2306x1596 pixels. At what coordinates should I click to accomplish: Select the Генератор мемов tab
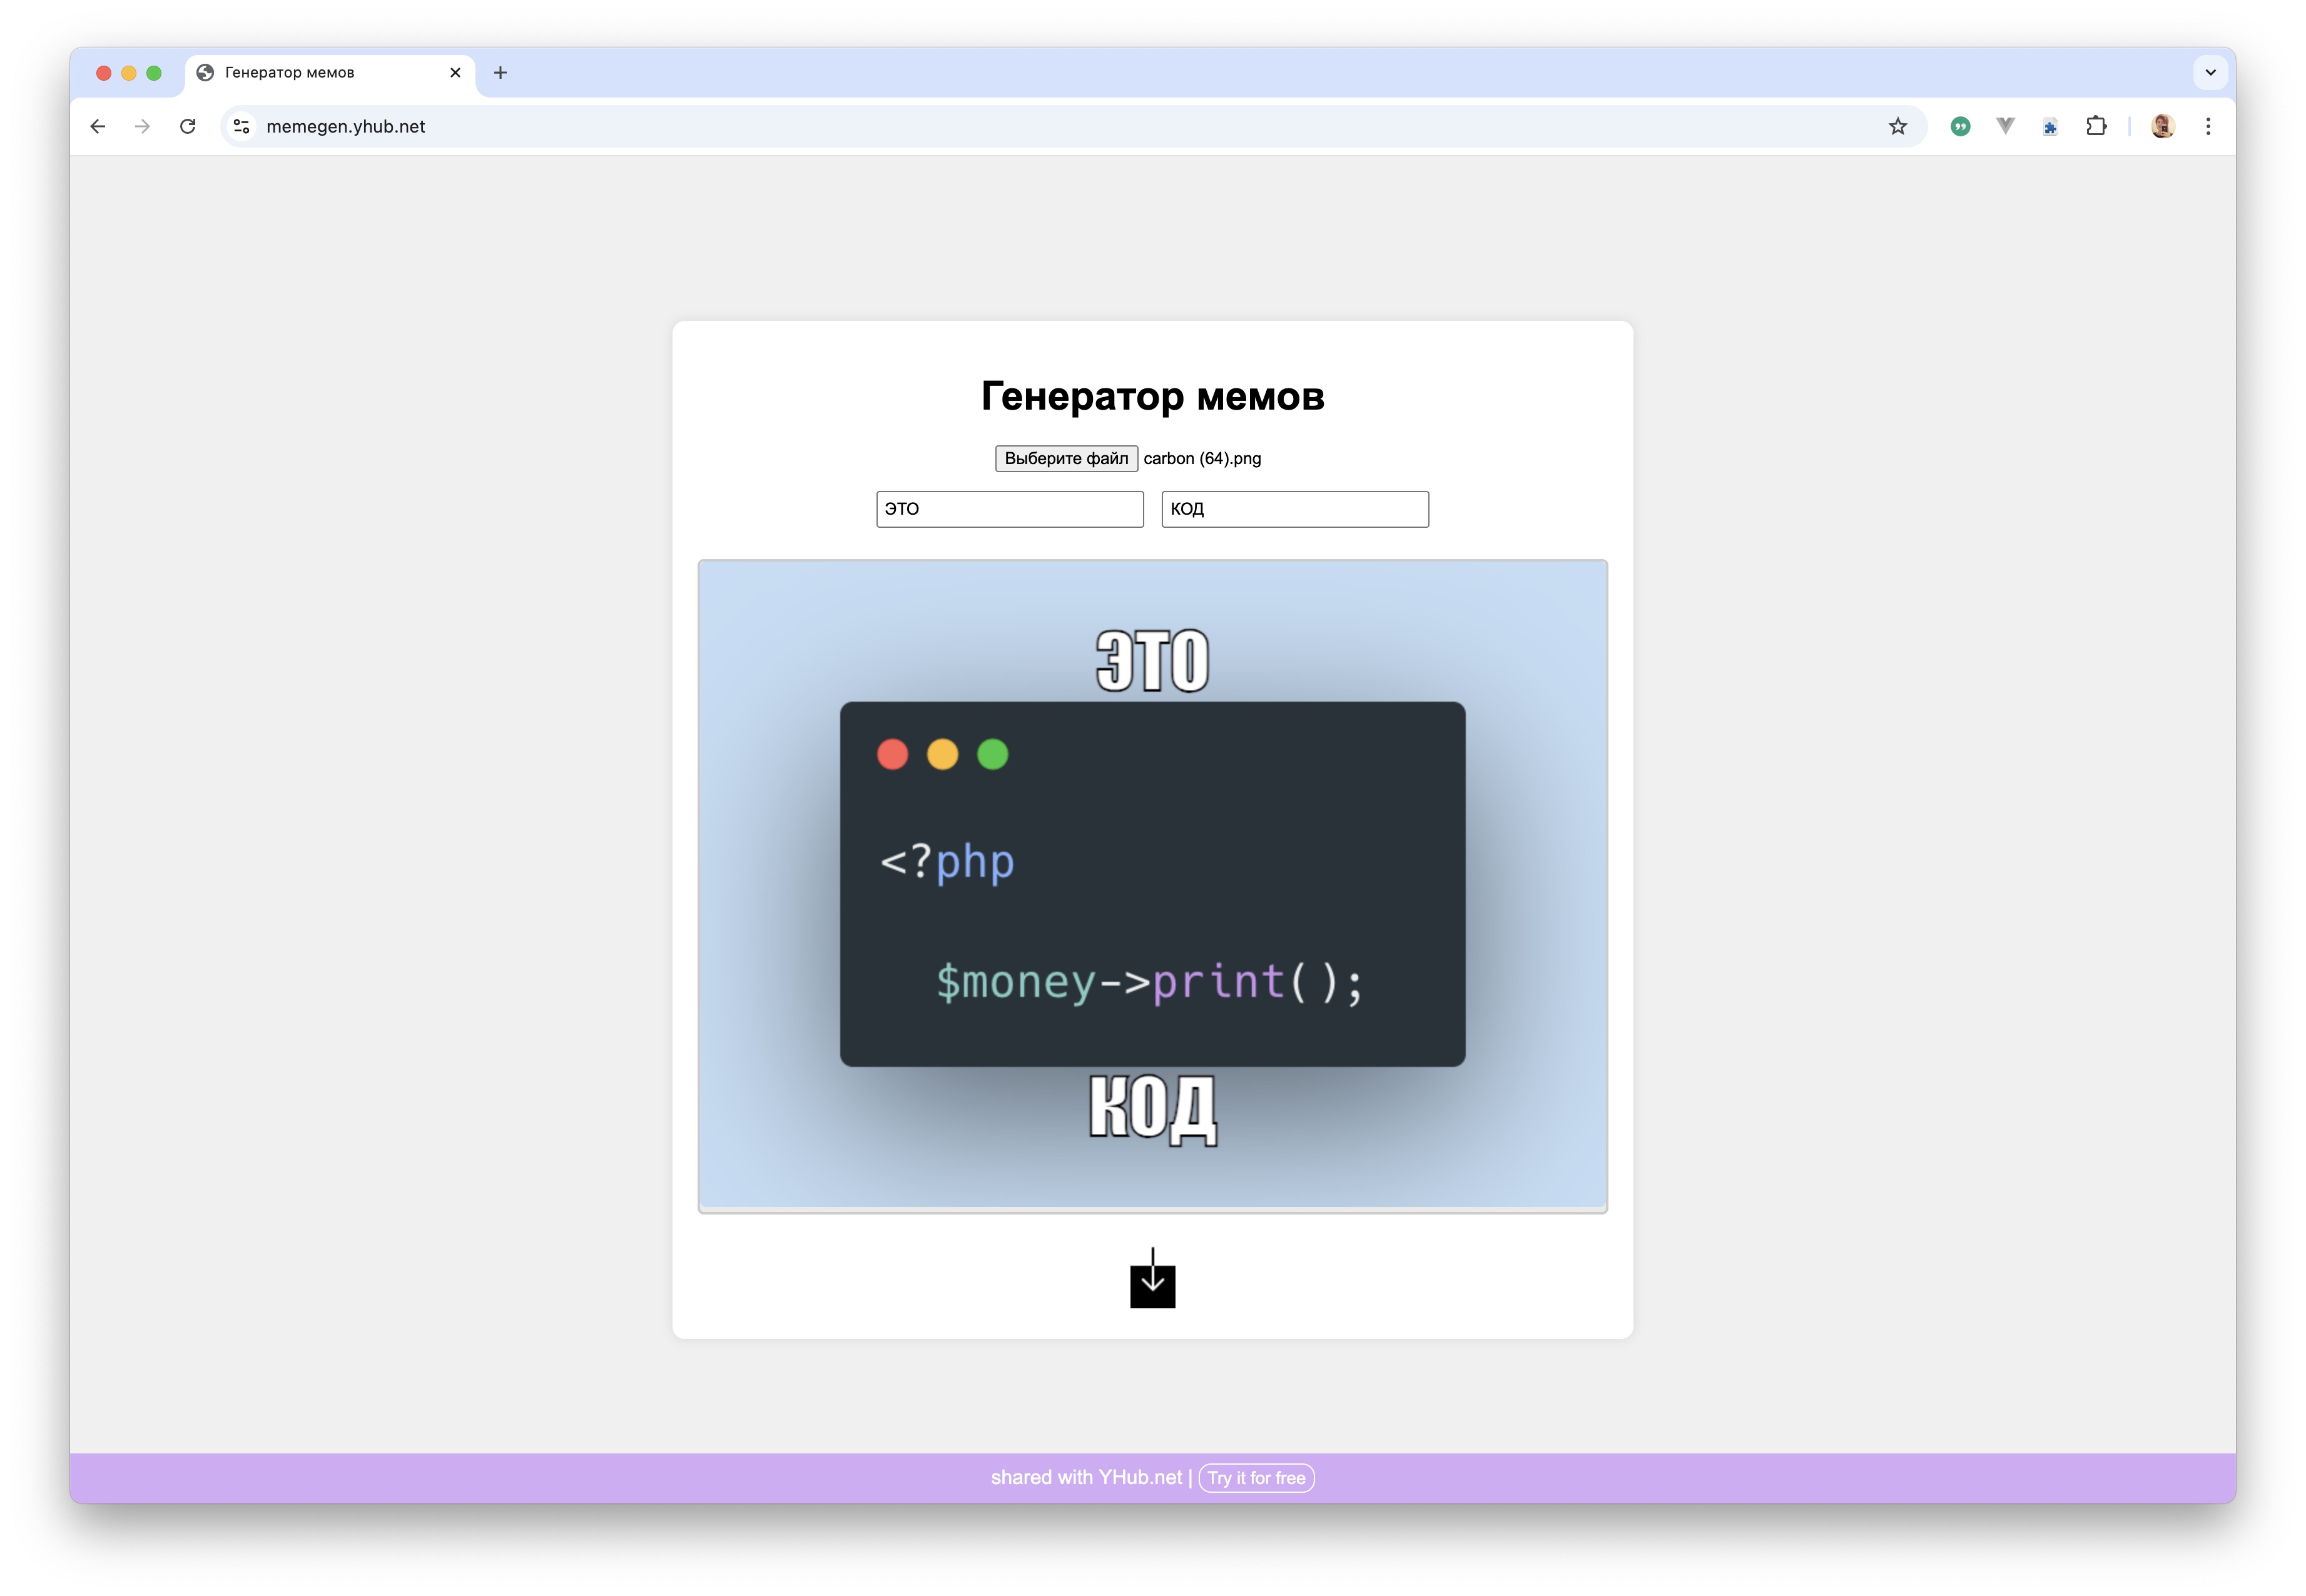[330, 73]
